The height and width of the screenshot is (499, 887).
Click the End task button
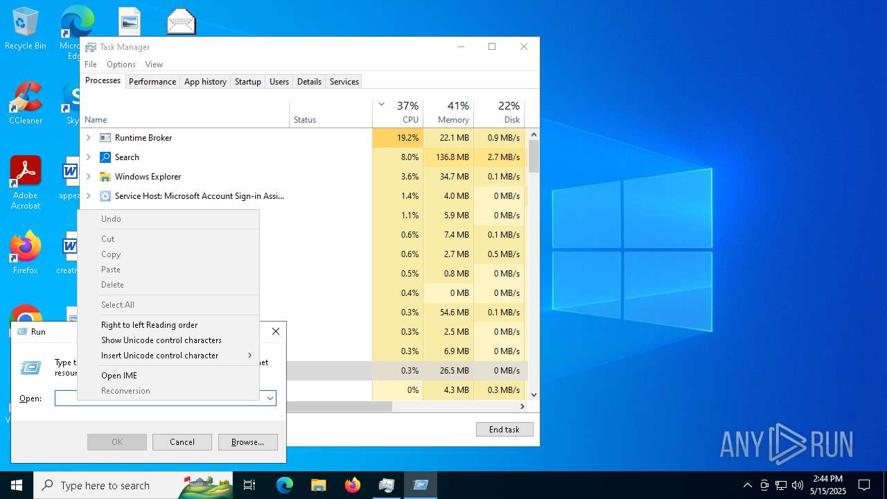pyautogui.click(x=504, y=430)
